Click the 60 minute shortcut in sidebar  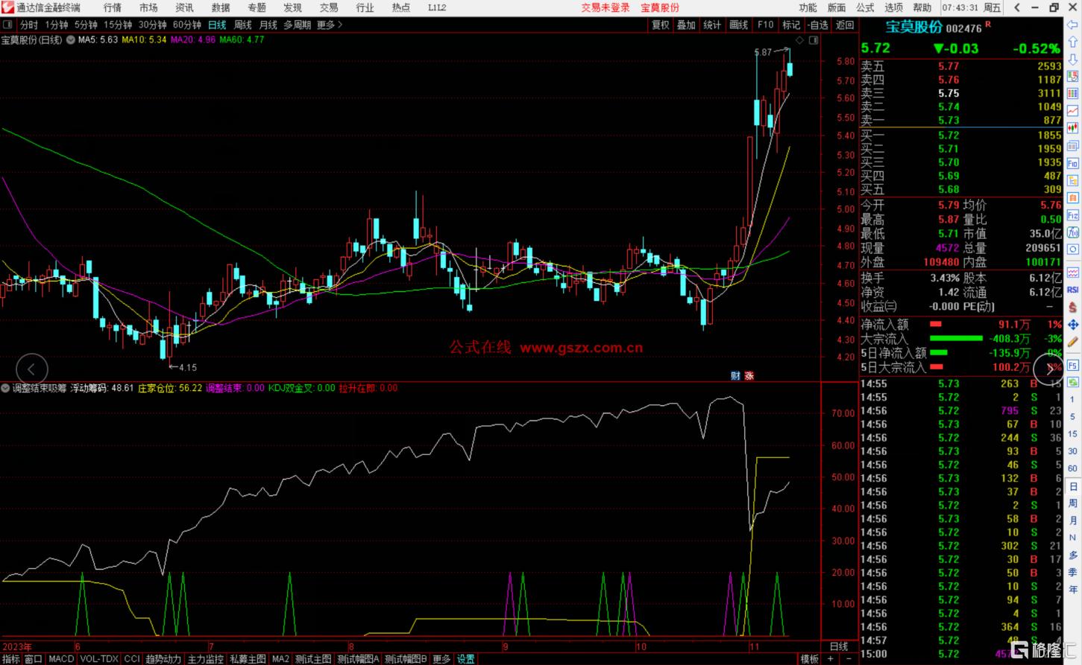1073,468
